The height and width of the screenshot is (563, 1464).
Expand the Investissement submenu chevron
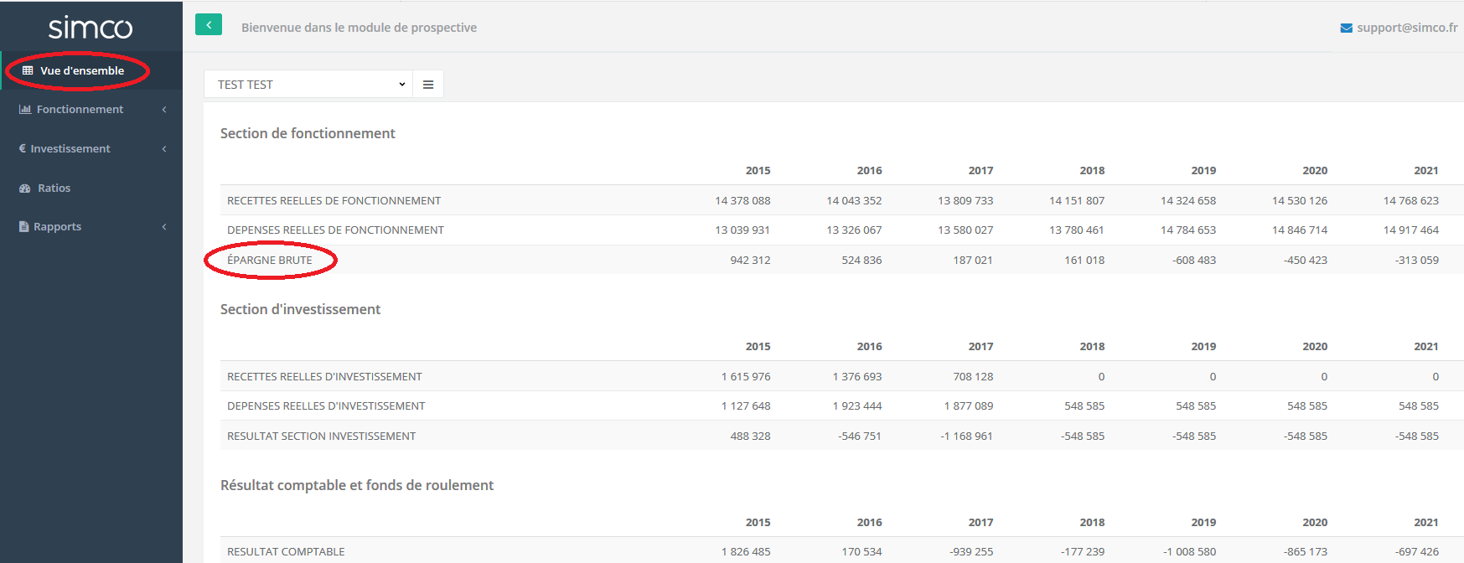pos(164,149)
